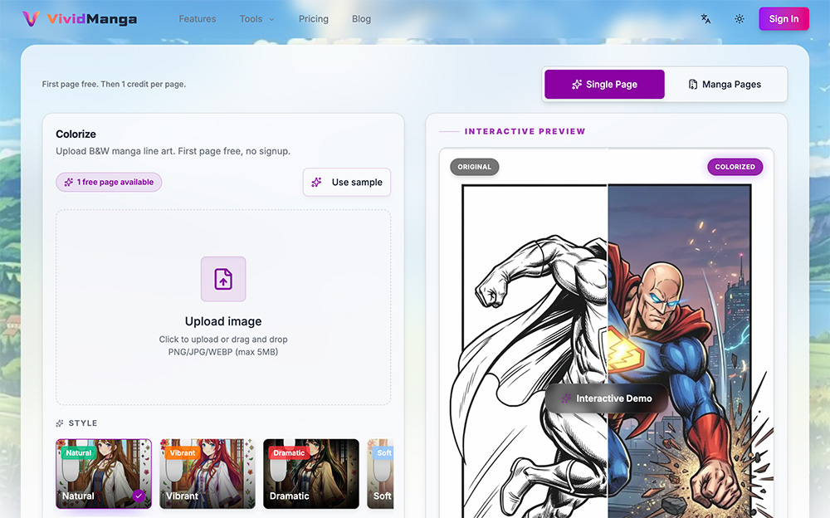Click the Interactive Demo overlay badge
Screen dimensions: 830x518
(x=608, y=398)
